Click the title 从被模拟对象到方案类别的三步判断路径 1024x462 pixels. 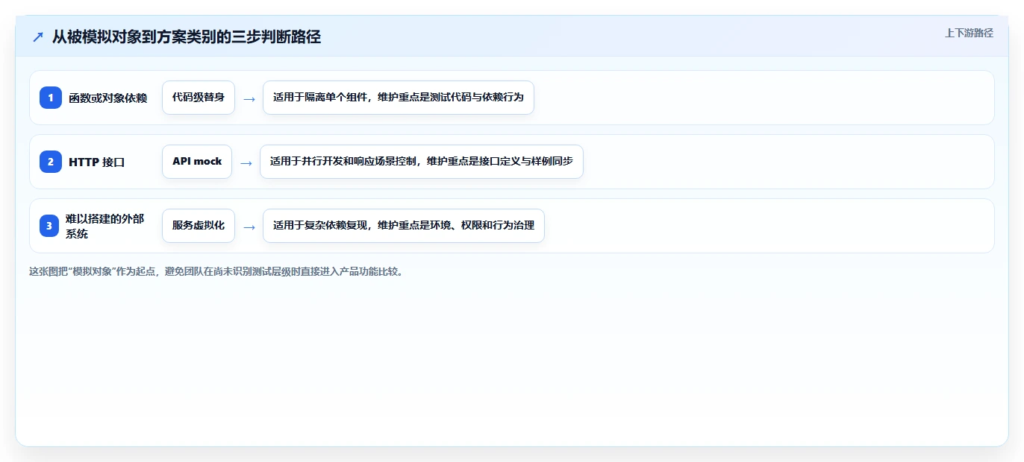187,37
